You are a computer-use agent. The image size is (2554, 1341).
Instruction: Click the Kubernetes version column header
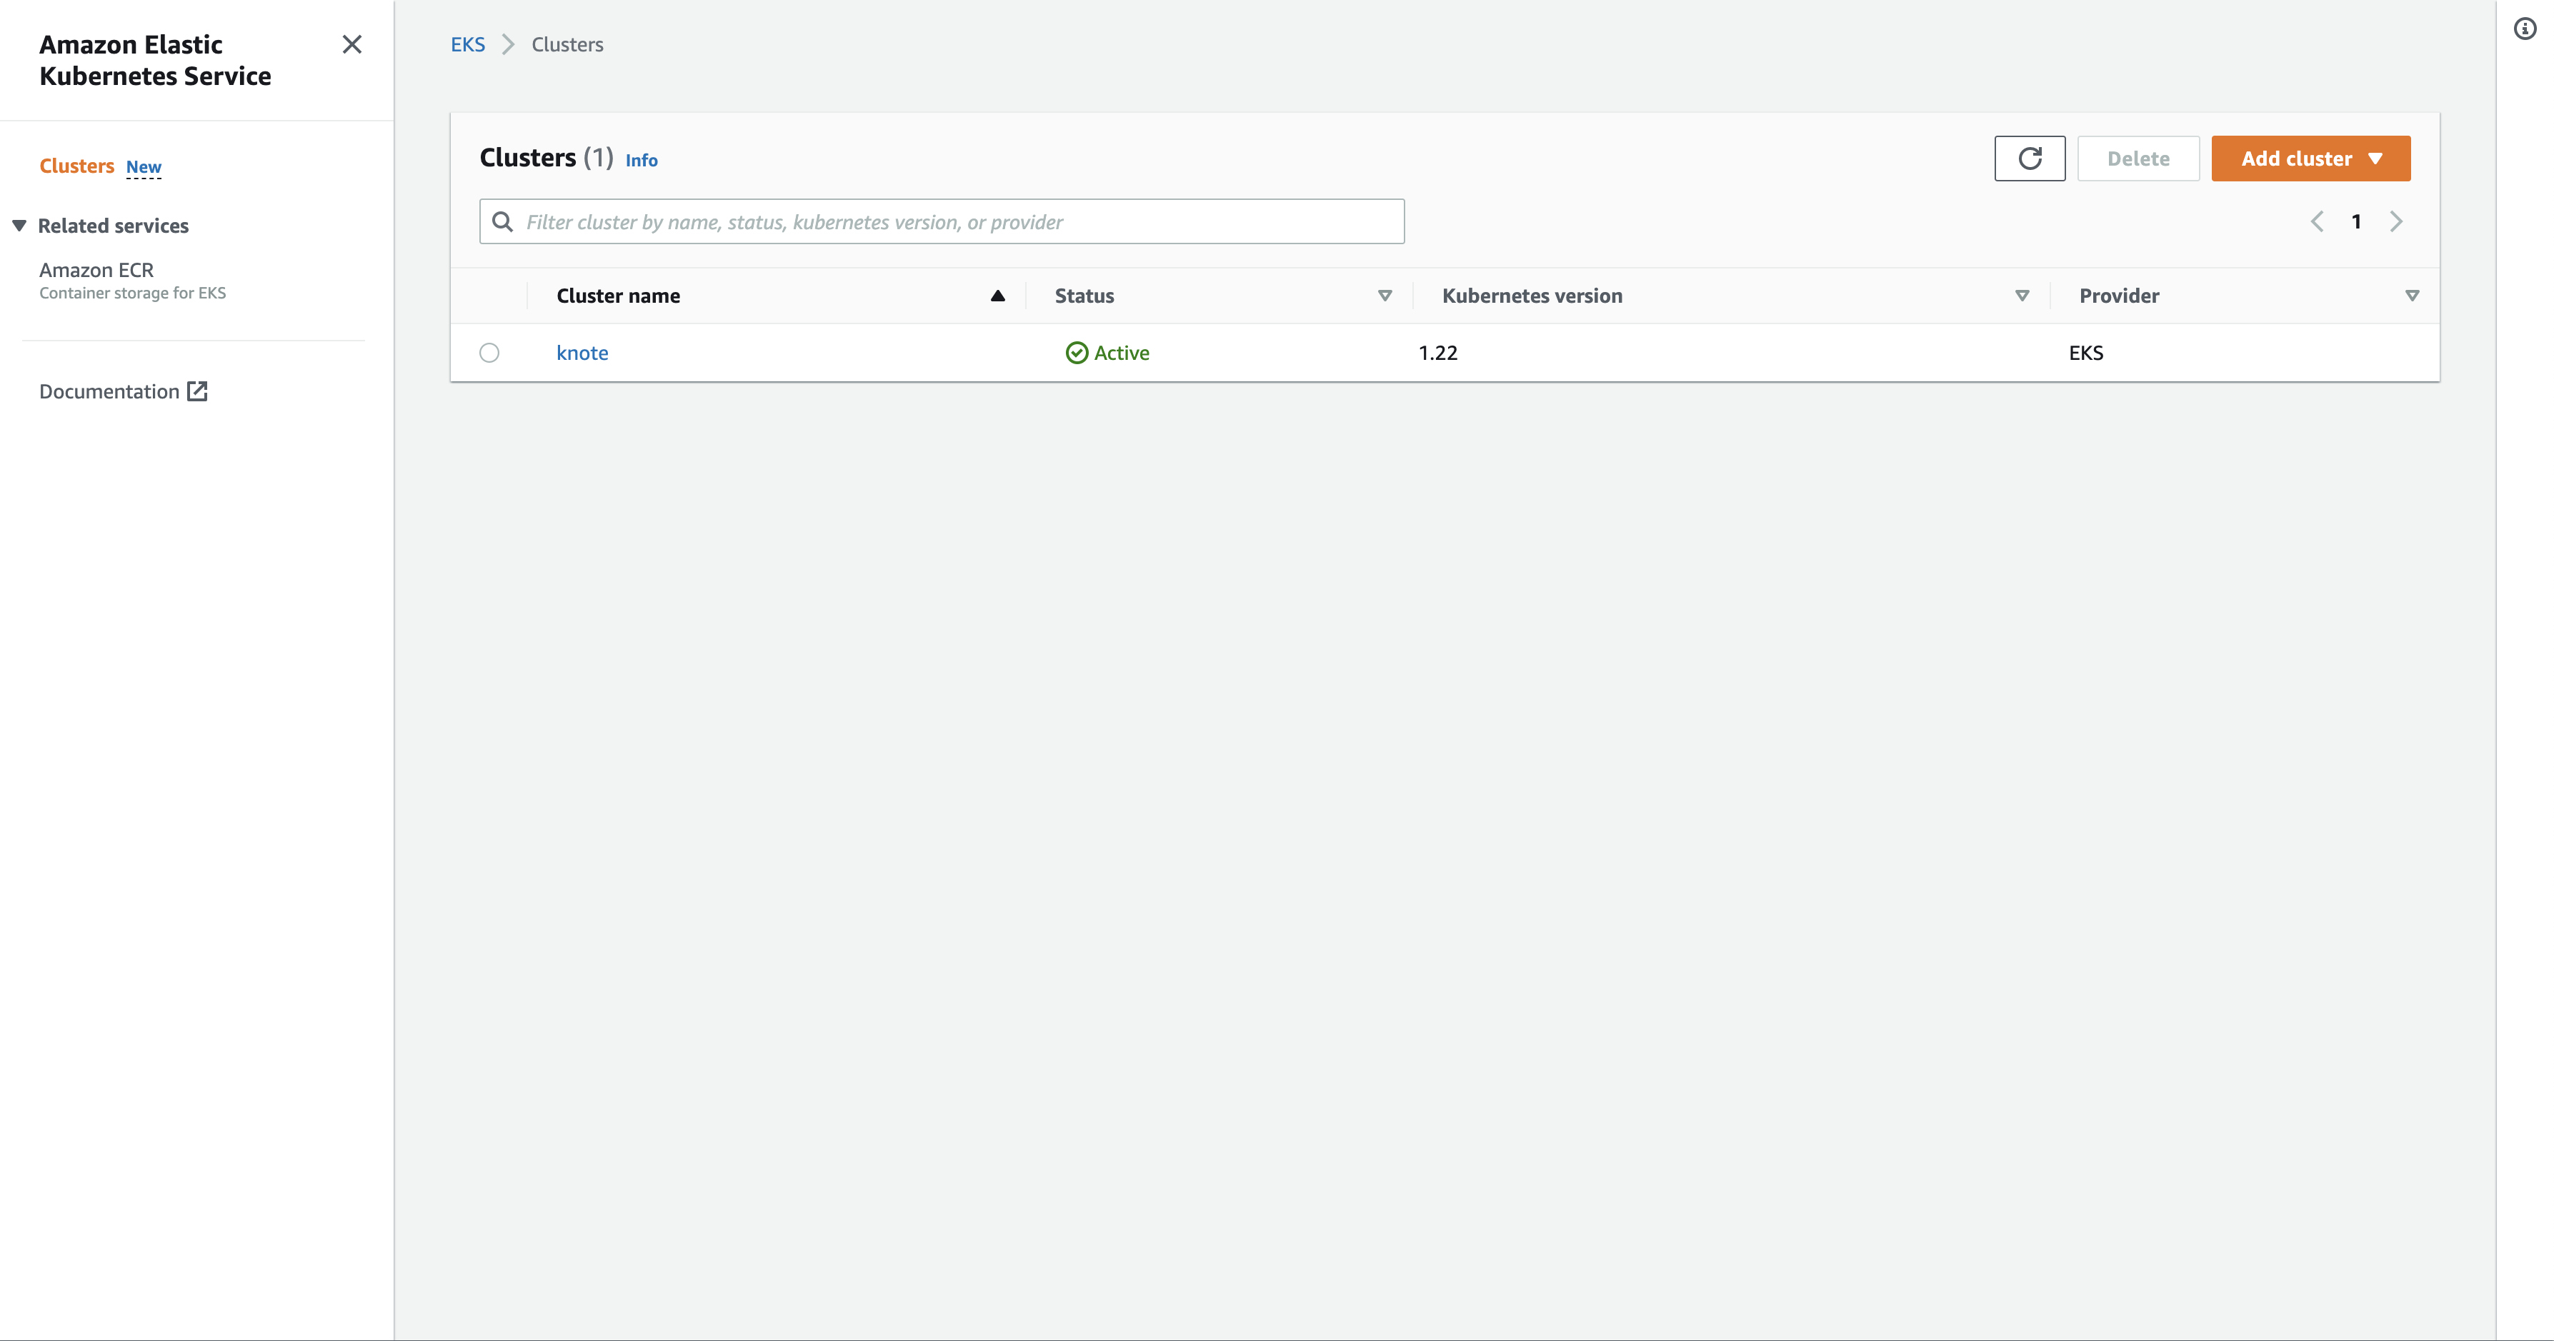point(1532,296)
